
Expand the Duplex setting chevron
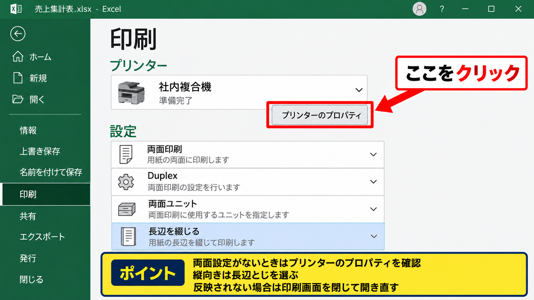tap(373, 182)
